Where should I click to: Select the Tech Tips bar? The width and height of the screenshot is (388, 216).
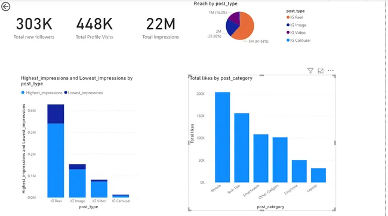point(242,148)
